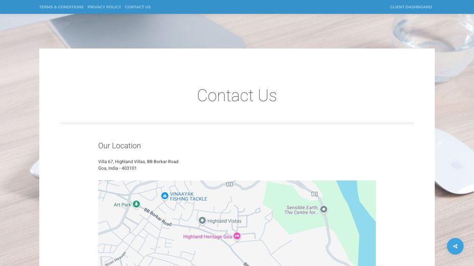This screenshot has width=474, height=266.
Task: Open the Client Dashboard link
Action: (x=411, y=7)
